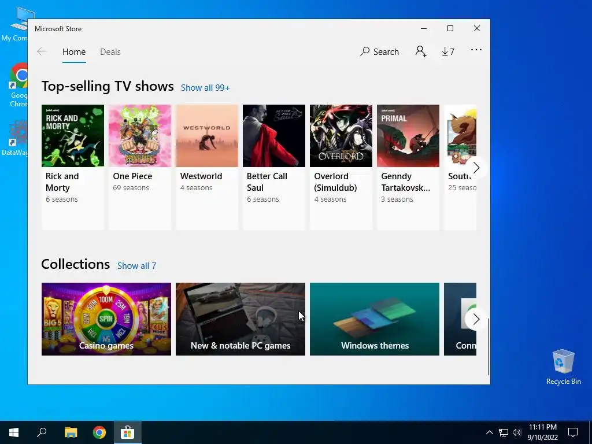The width and height of the screenshot is (592, 444).
Task: Open Rick and Morty poster thumbnail
Action: [72, 135]
